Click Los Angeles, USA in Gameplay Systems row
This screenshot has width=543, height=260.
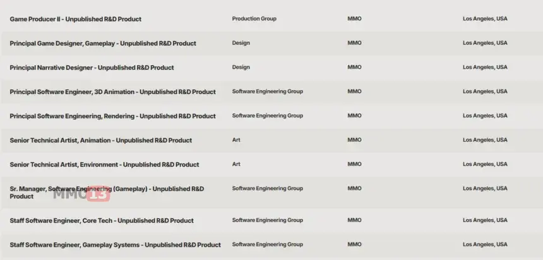coord(484,245)
